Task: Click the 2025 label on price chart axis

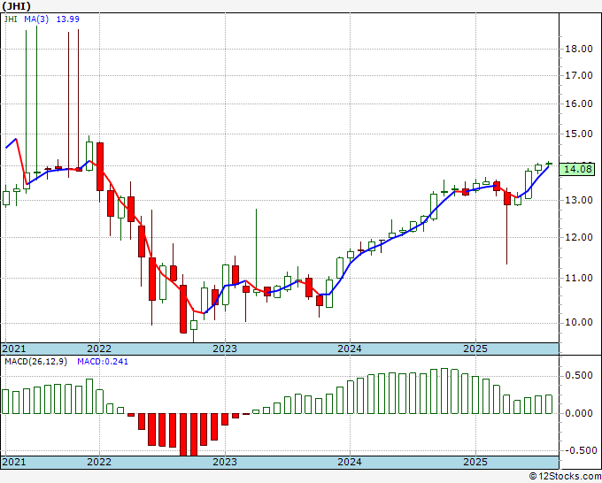Action: pos(475,349)
